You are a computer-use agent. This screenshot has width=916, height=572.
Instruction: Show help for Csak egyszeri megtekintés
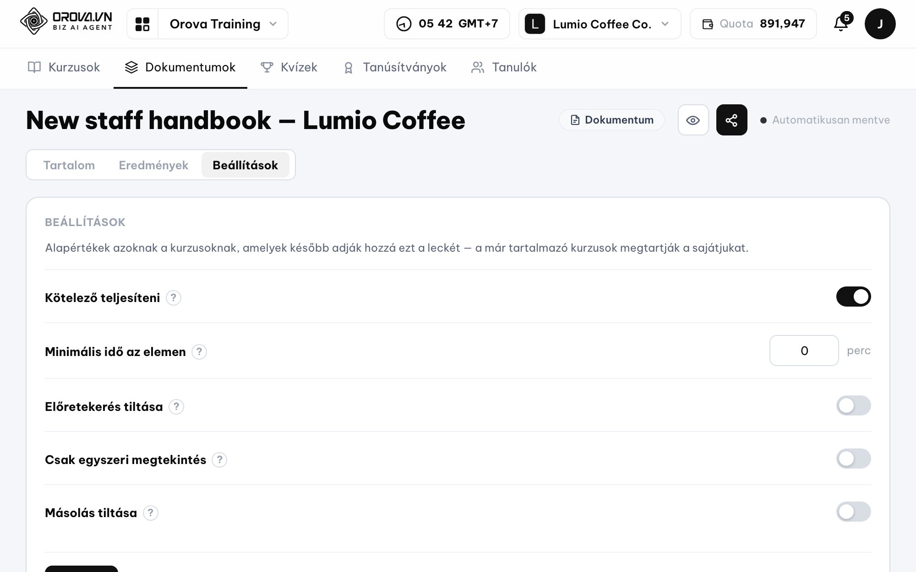coord(219,460)
